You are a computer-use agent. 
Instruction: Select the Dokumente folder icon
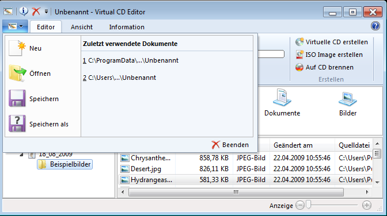point(282,103)
